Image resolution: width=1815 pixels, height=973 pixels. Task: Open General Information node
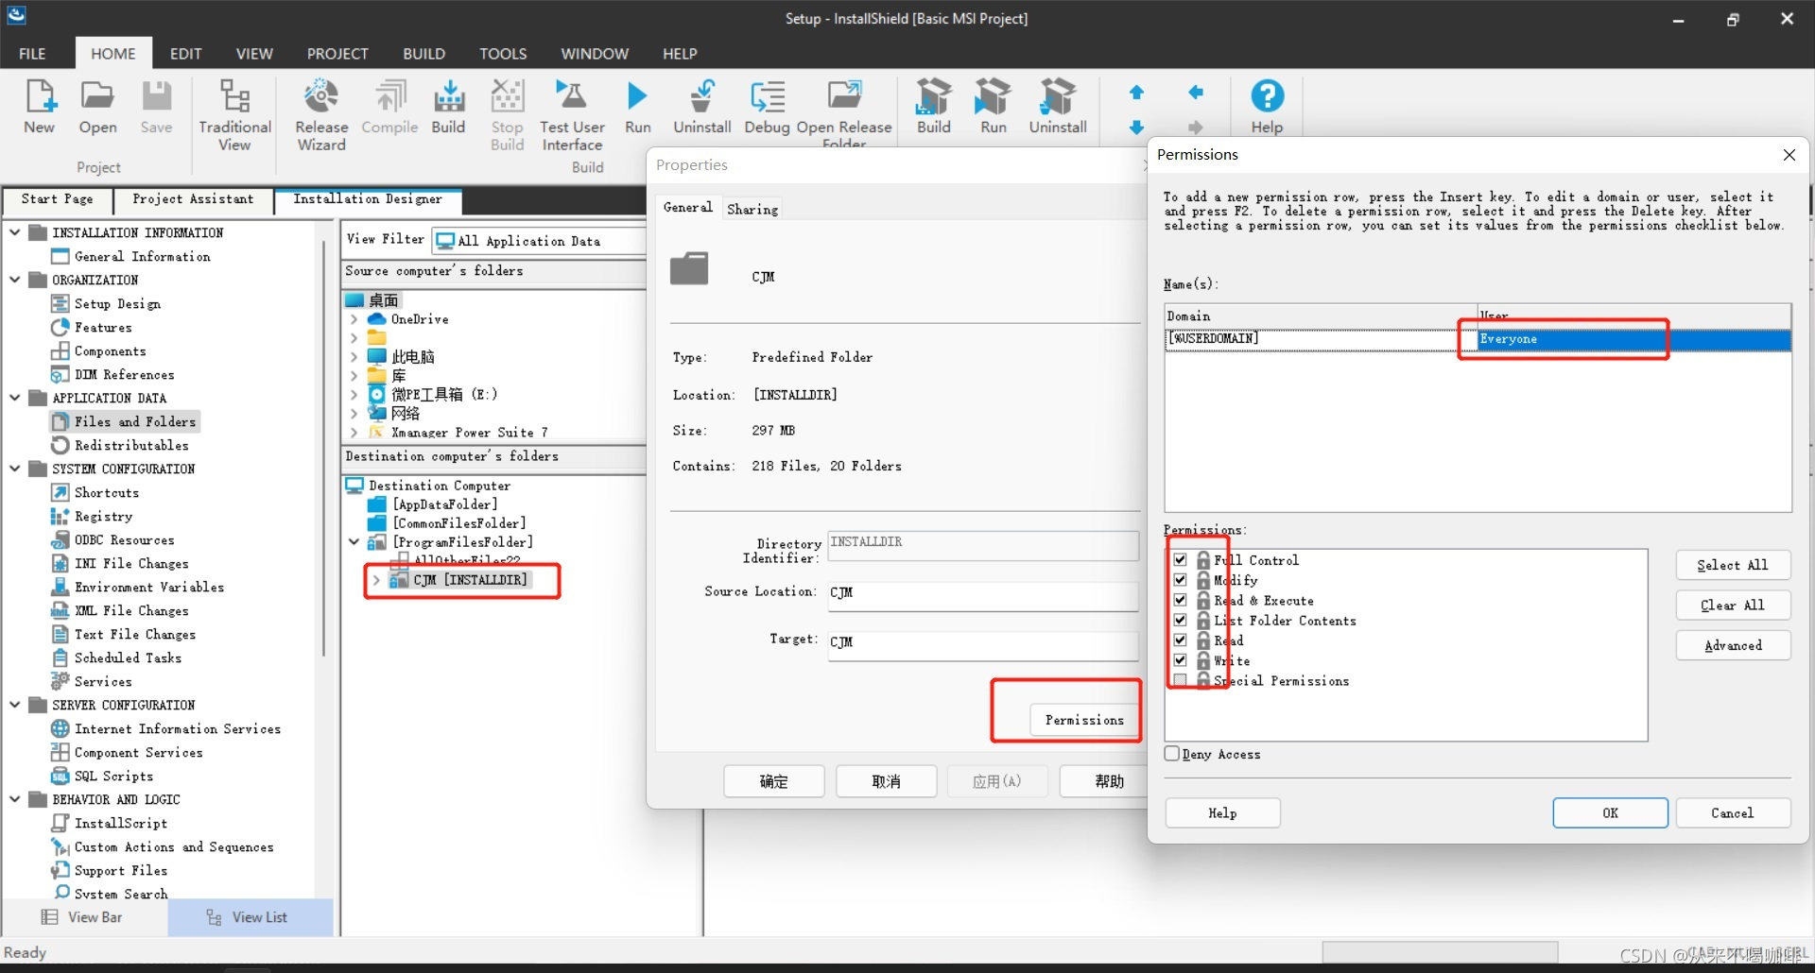point(142,256)
